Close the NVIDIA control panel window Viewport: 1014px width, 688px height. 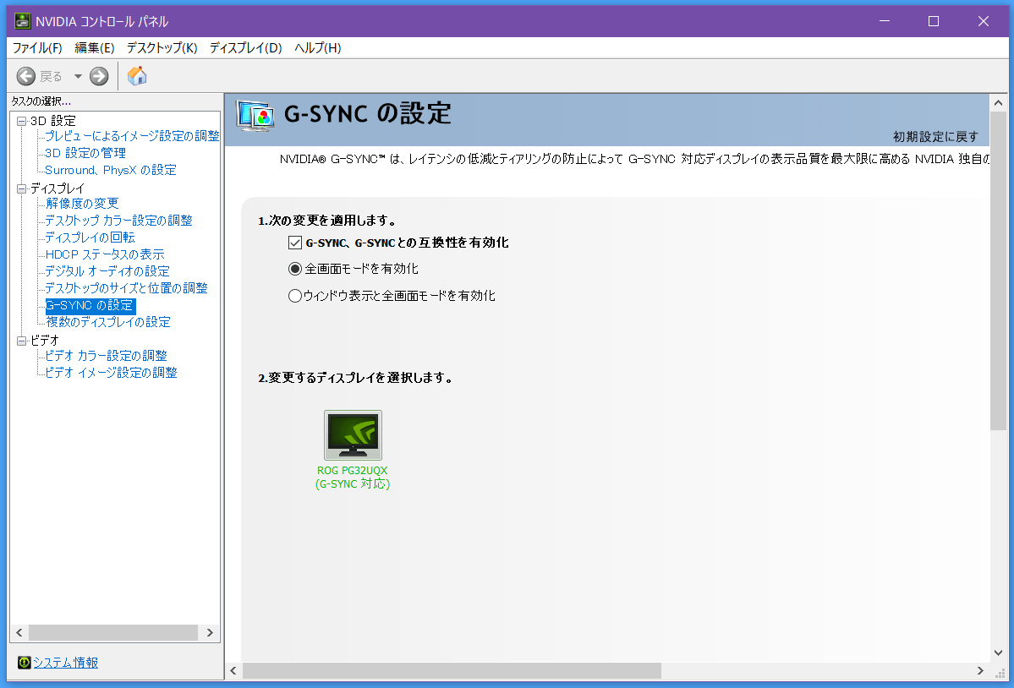click(983, 21)
